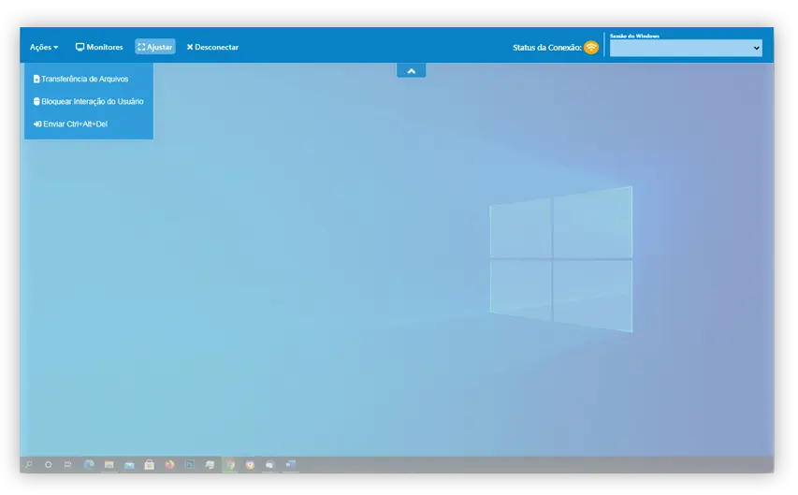The width and height of the screenshot is (798, 495).
Task: Click Desconectar to end session
Action: tap(212, 47)
